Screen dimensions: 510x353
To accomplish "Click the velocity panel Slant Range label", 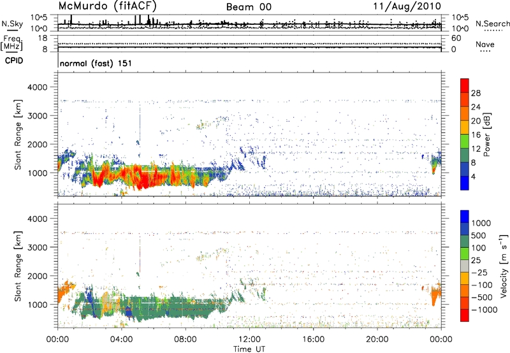I will pyautogui.click(x=18, y=266).
